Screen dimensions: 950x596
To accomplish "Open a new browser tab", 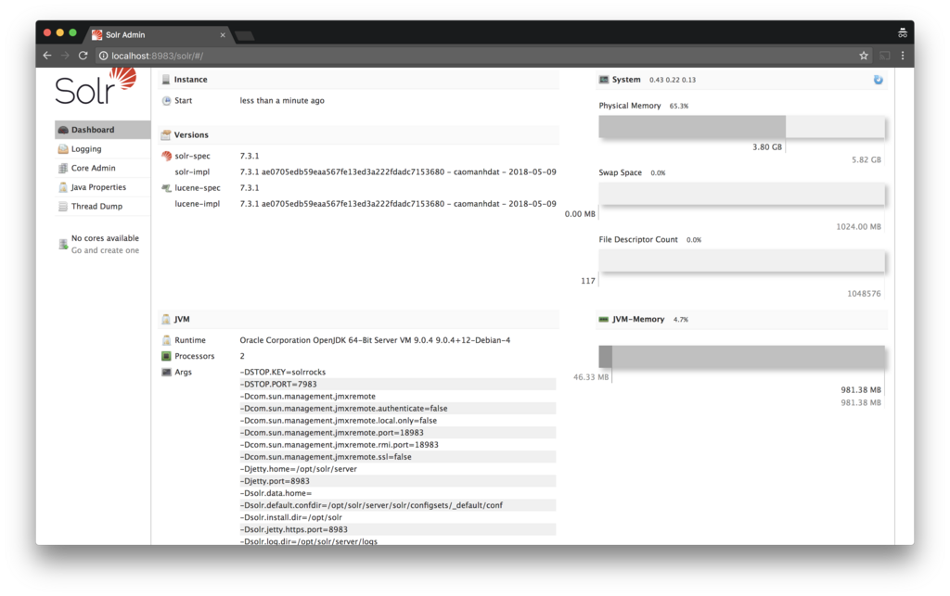I will (244, 36).
